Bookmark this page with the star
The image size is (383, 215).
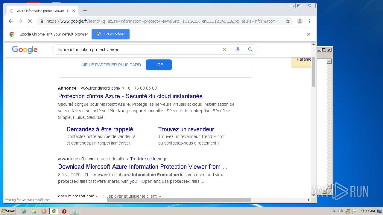click(x=288, y=21)
